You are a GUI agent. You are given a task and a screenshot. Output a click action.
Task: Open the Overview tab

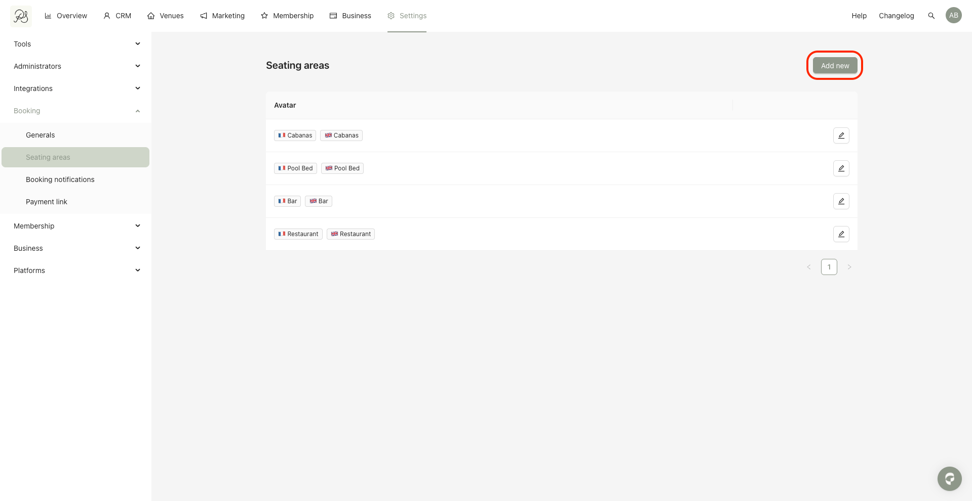(x=66, y=16)
